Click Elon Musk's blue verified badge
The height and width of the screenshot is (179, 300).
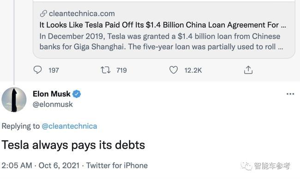[77, 94]
